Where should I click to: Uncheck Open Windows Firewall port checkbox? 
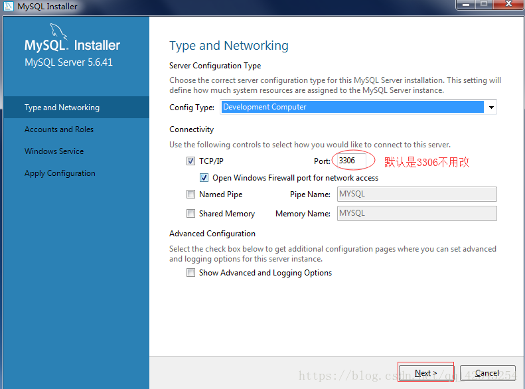(204, 178)
